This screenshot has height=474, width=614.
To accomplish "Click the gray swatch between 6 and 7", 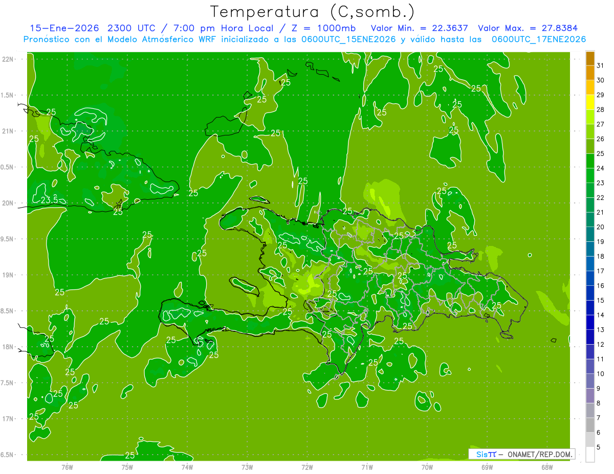I will pyautogui.click(x=590, y=425).
